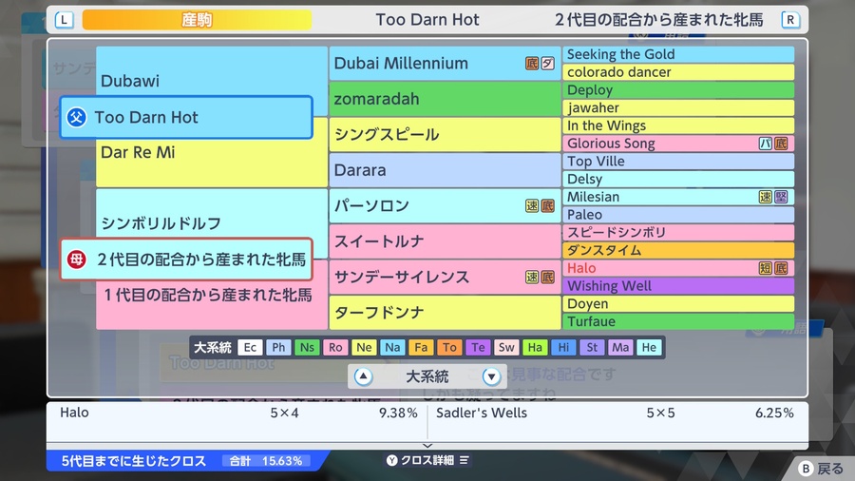Select zomaradah in the pedigree
Viewport: 855px width, 481px height.
point(445,99)
